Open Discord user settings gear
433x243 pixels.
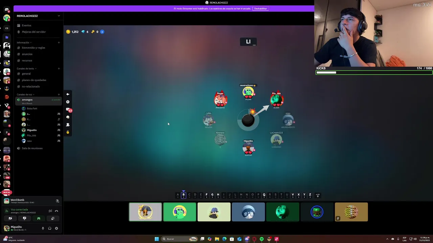click(56, 228)
